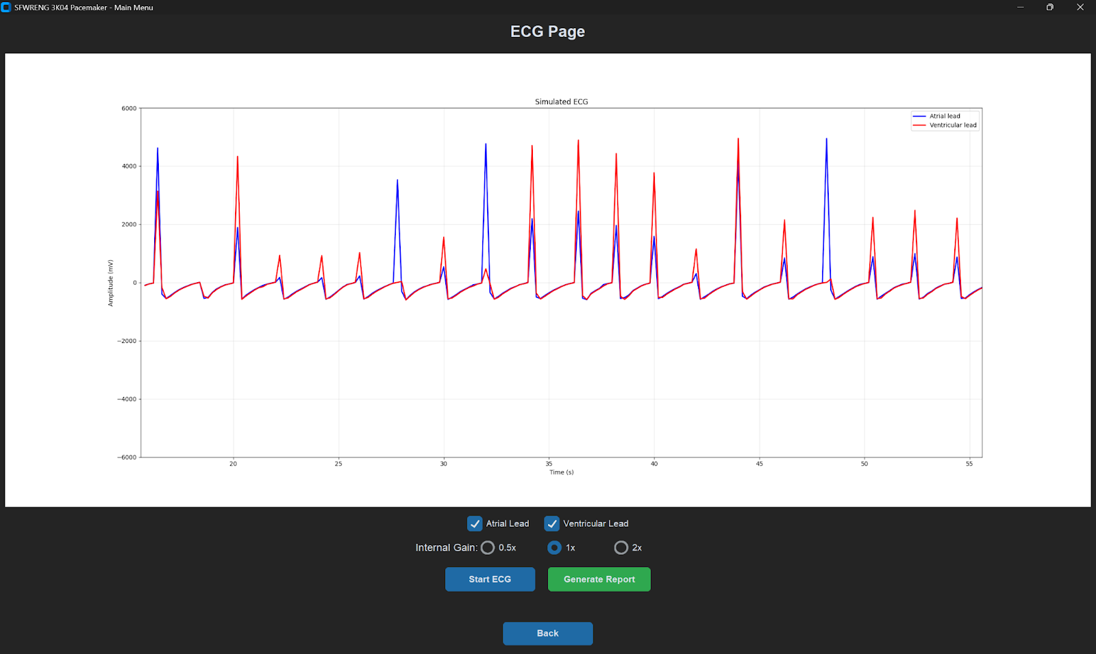The height and width of the screenshot is (654, 1096).
Task: Select the 0.5x internal gain option
Action: [488, 548]
